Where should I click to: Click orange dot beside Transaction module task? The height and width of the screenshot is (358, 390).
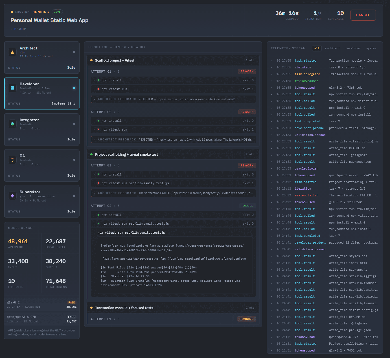[x=91, y=308]
